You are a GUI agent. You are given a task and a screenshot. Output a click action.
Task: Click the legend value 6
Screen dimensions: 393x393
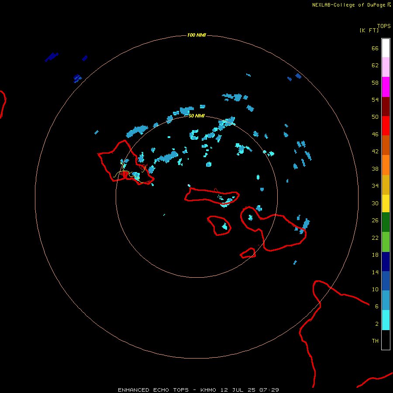(x=377, y=306)
